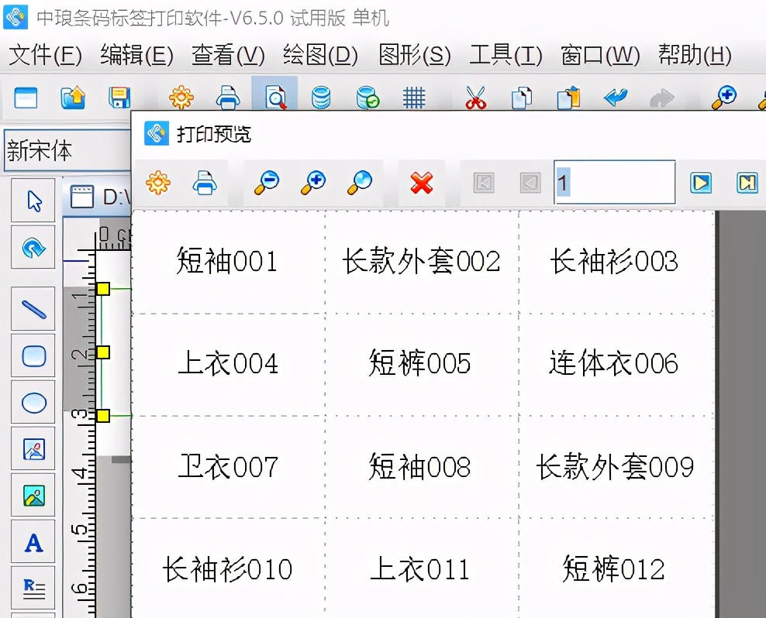Go to next page in preview
This screenshot has width=766, height=618.
702,183
